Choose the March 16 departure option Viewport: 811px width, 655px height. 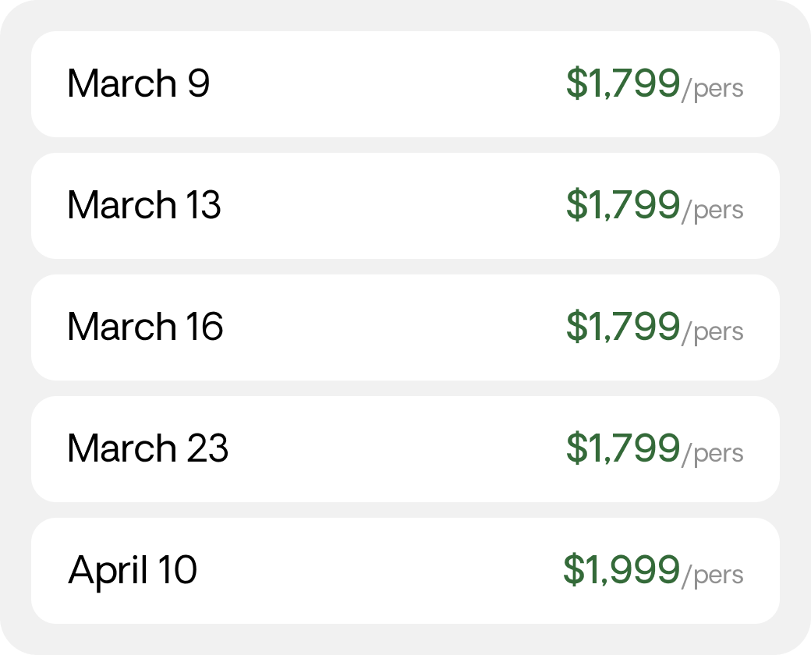point(405,327)
